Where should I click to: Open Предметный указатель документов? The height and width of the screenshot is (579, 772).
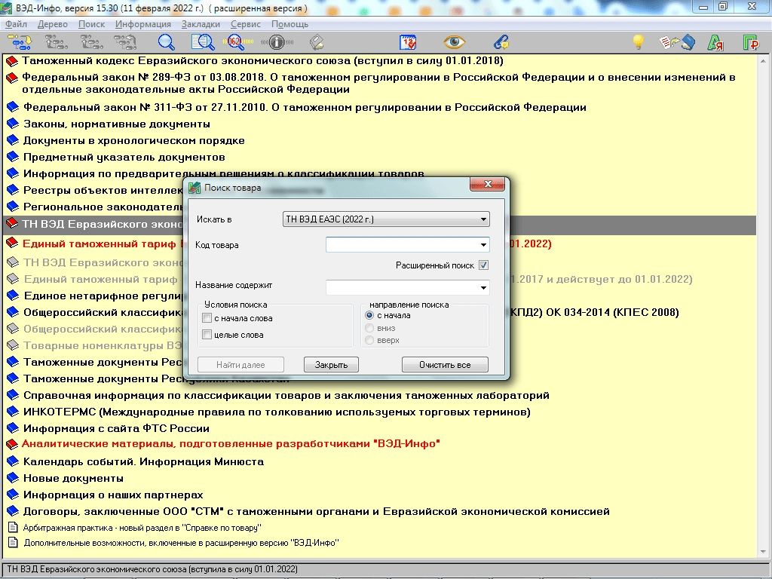pos(124,158)
